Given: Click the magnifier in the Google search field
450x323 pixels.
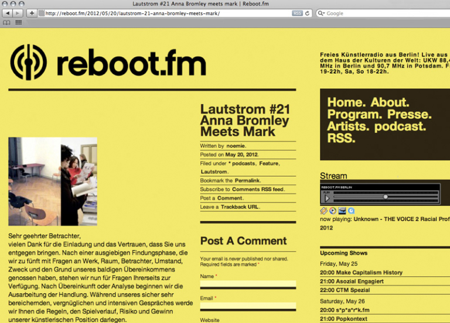Looking at the screenshot, I should point(321,13).
